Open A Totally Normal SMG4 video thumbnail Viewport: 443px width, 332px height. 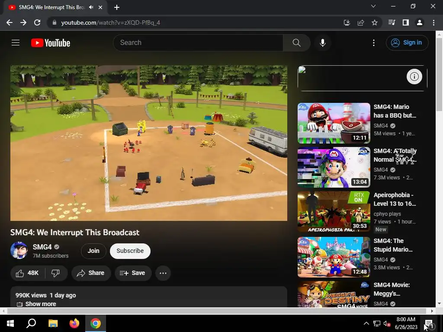coord(334,167)
